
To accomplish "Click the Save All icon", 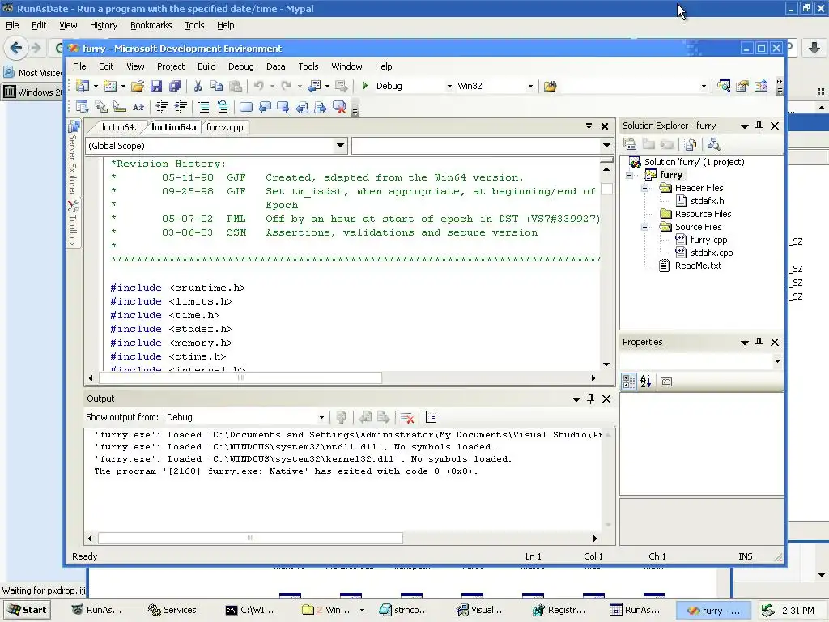I will (175, 86).
